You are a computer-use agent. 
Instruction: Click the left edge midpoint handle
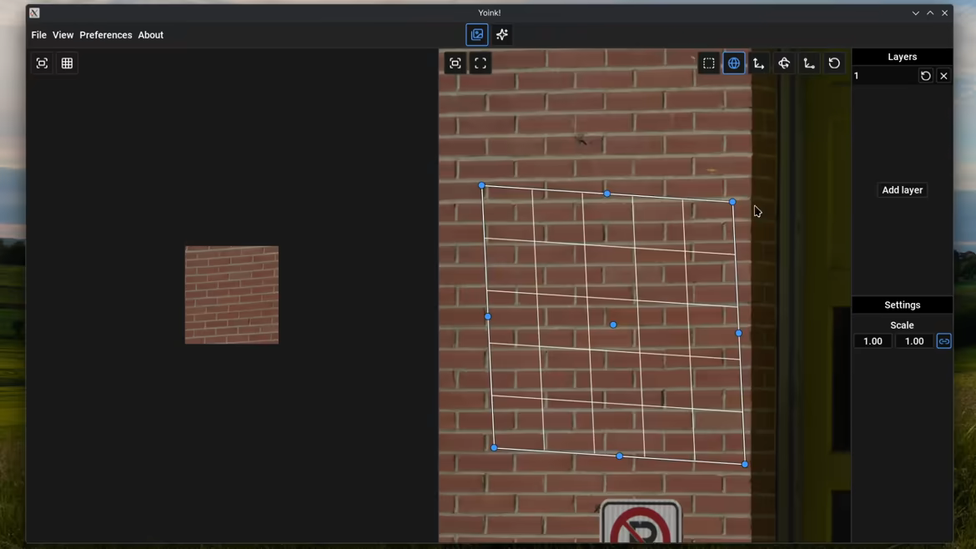[488, 317]
